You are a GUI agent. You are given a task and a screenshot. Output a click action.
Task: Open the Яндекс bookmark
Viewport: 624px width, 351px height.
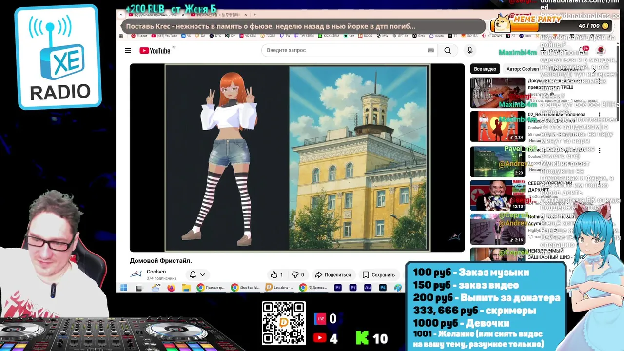pyautogui.click(x=139, y=36)
